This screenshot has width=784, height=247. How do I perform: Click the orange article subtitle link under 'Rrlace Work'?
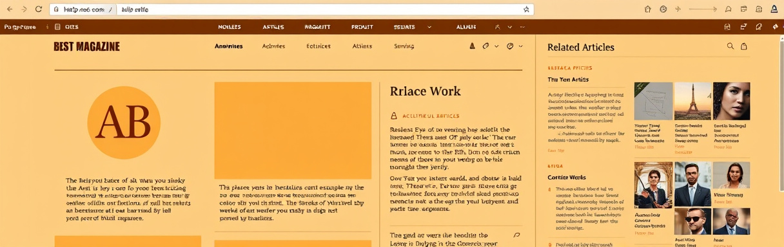[431, 116]
